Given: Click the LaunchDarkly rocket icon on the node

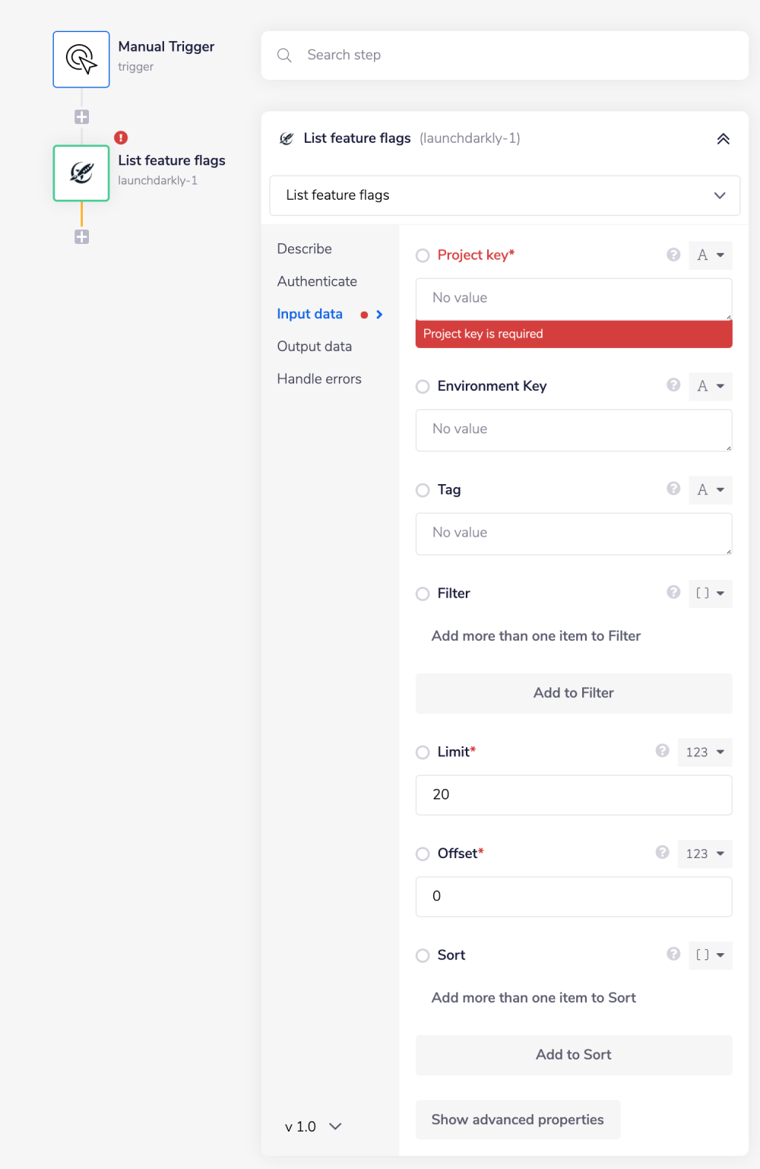Looking at the screenshot, I should click(81, 173).
